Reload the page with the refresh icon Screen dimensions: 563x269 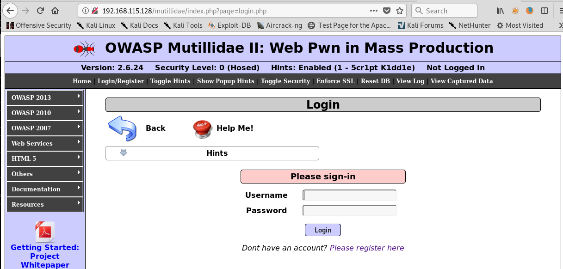(40, 10)
